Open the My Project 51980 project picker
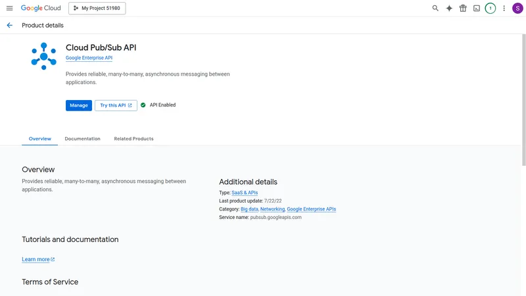Image resolution: width=526 pixels, height=296 pixels. tap(97, 8)
